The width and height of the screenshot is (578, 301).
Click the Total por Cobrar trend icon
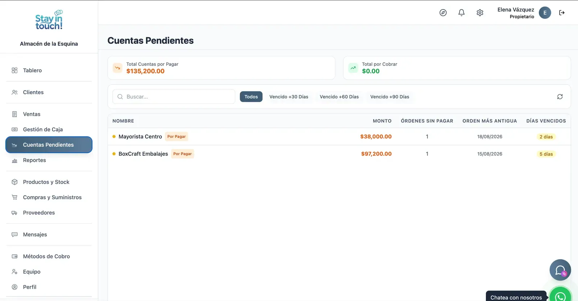pos(353,68)
